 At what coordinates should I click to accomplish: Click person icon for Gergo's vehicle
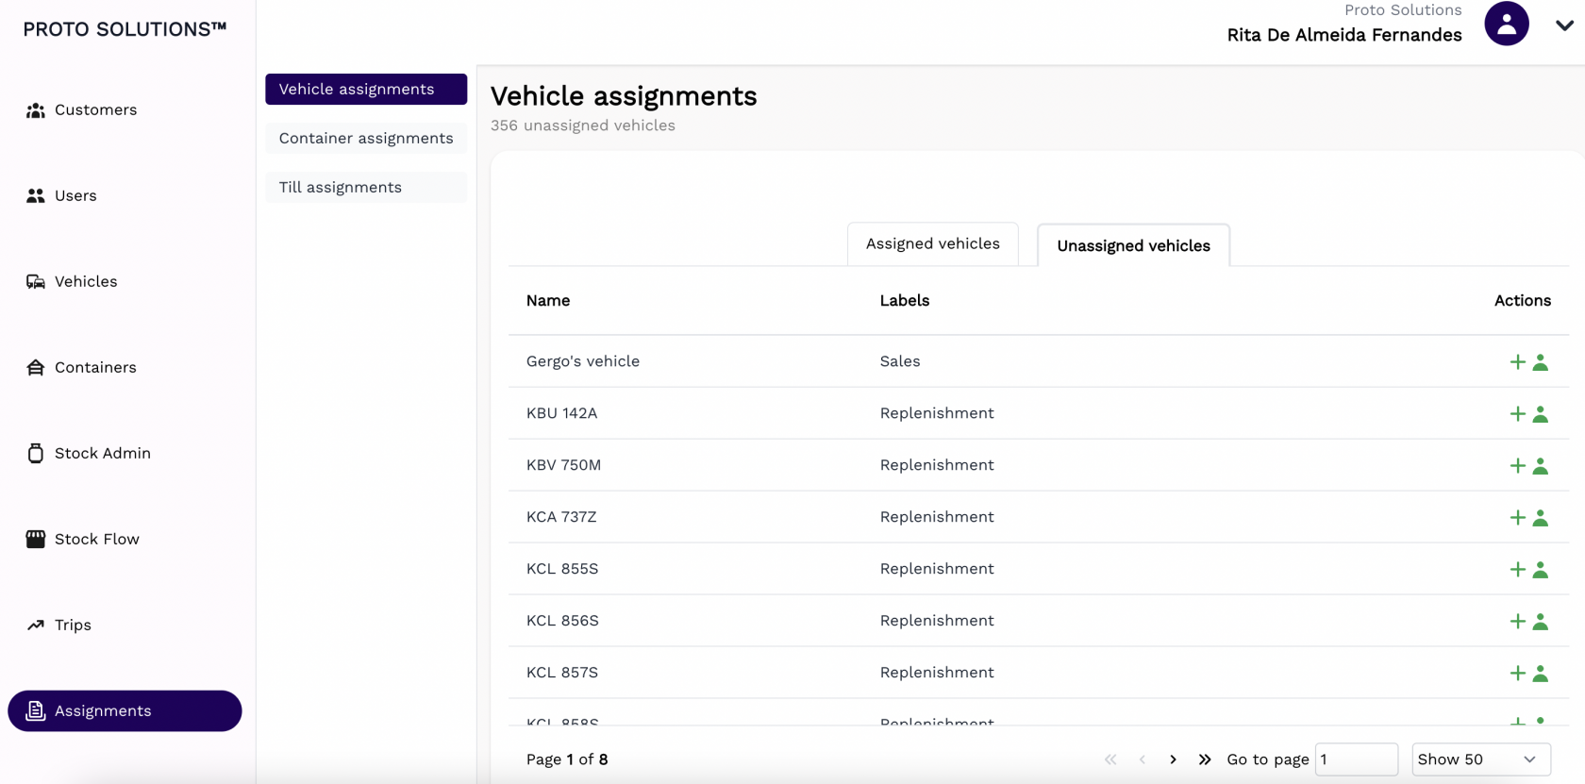[1541, 362]
